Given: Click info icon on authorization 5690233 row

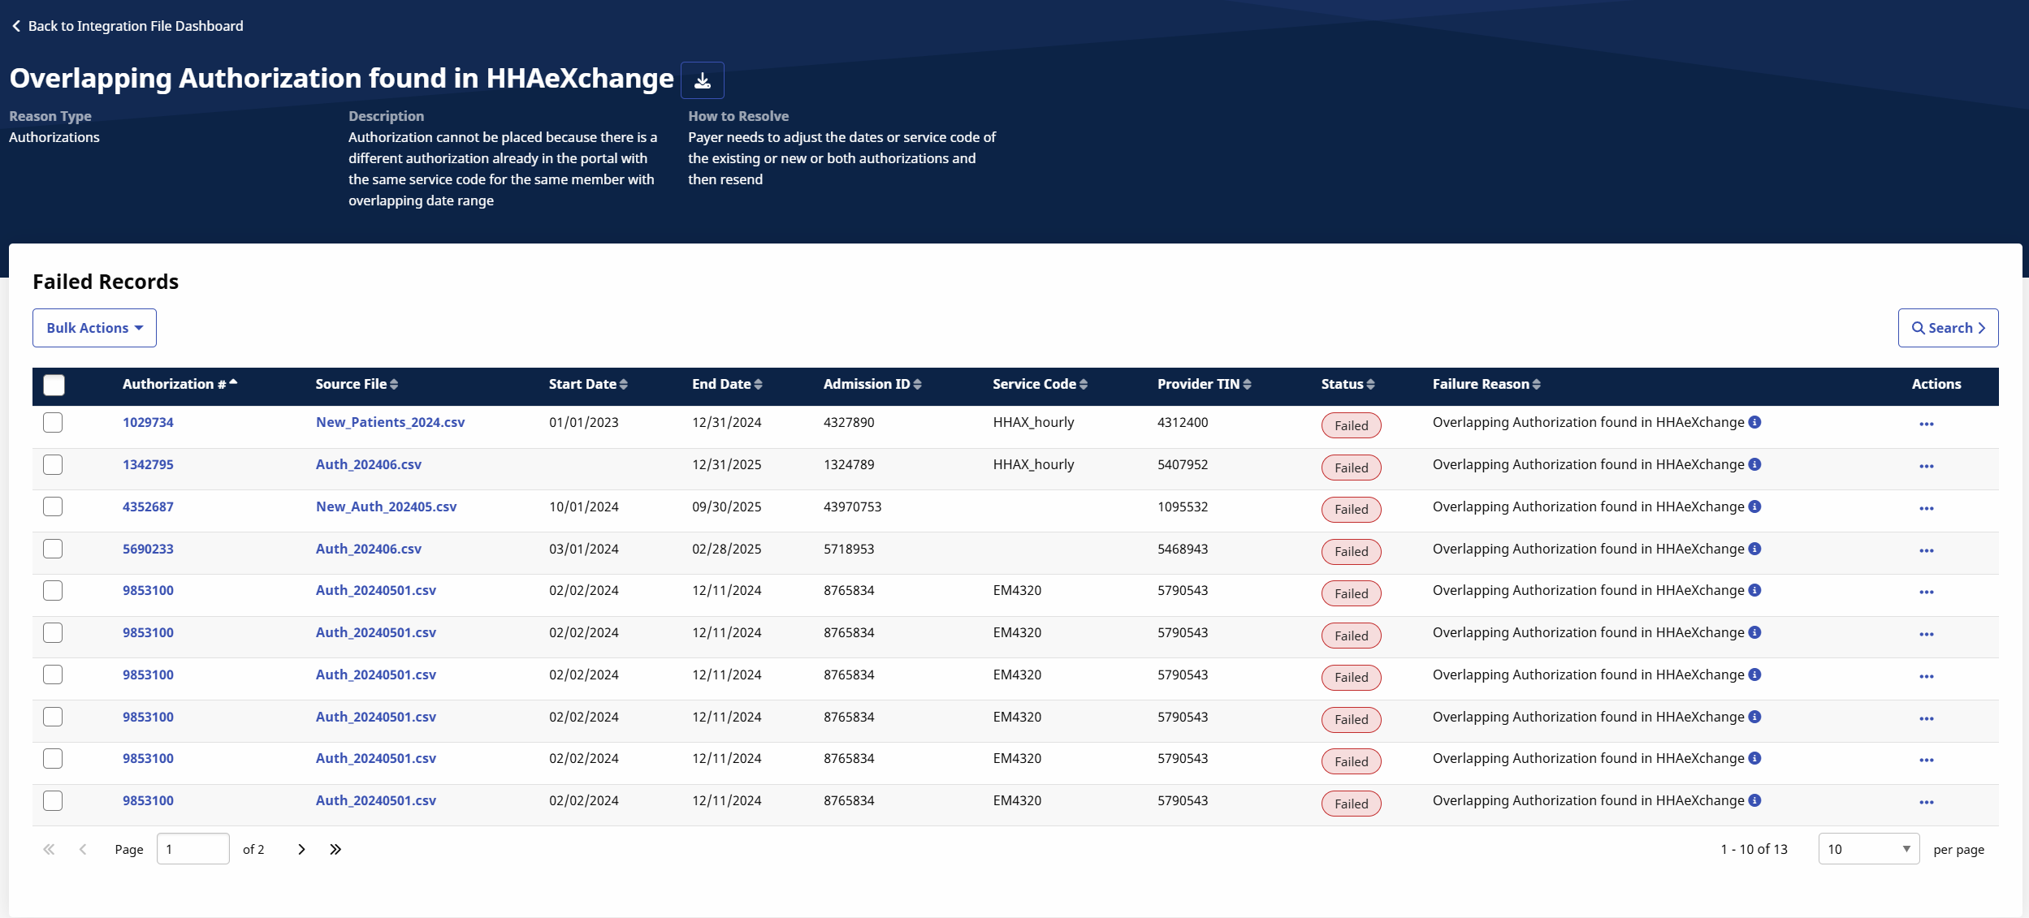Looking at the screenshot, I should (1754, 549).
